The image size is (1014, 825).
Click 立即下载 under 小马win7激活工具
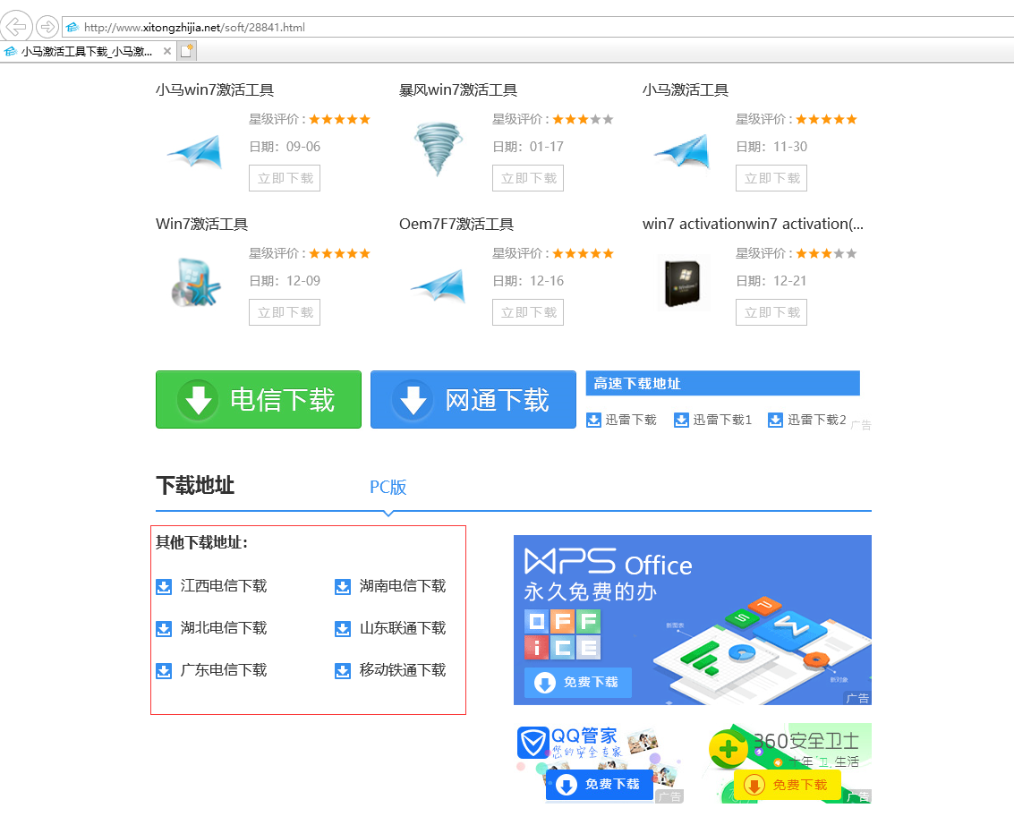click(x=285, y=178)
